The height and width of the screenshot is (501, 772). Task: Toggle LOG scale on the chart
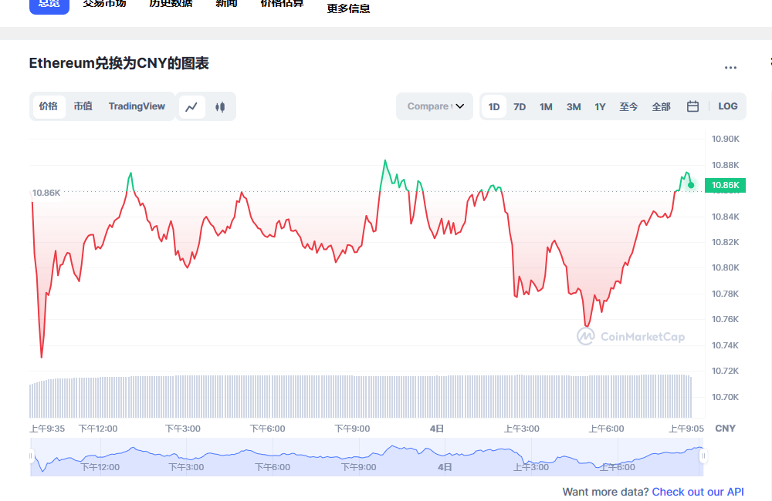[727, 106]
